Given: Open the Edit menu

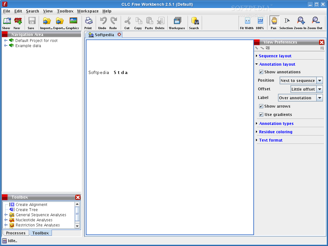Looking at the screenshot, I should click(x=18, y=11).
